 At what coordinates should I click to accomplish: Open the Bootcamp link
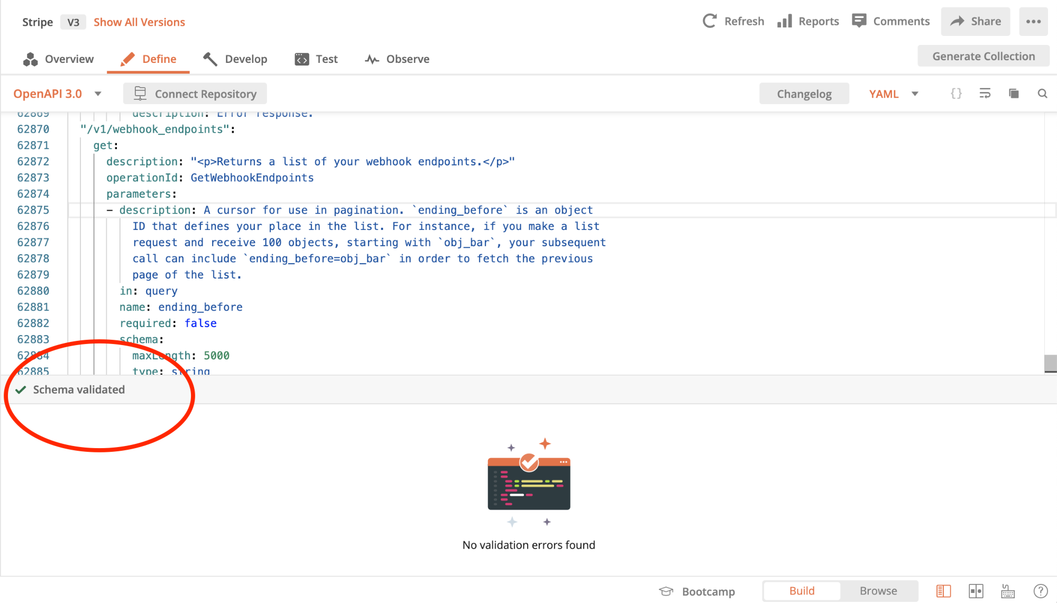click(708, 591)
